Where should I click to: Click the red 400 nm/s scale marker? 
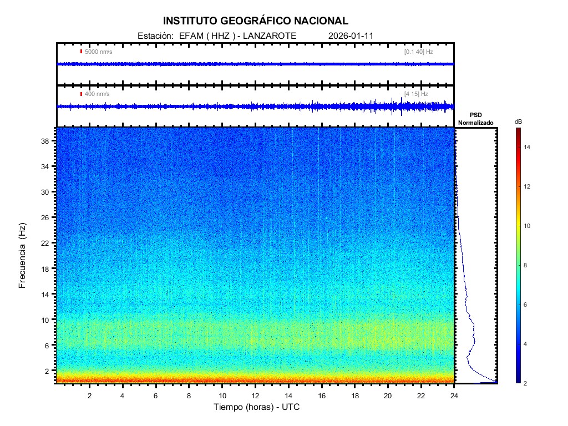pyautogui.click(x=81, y=94)
